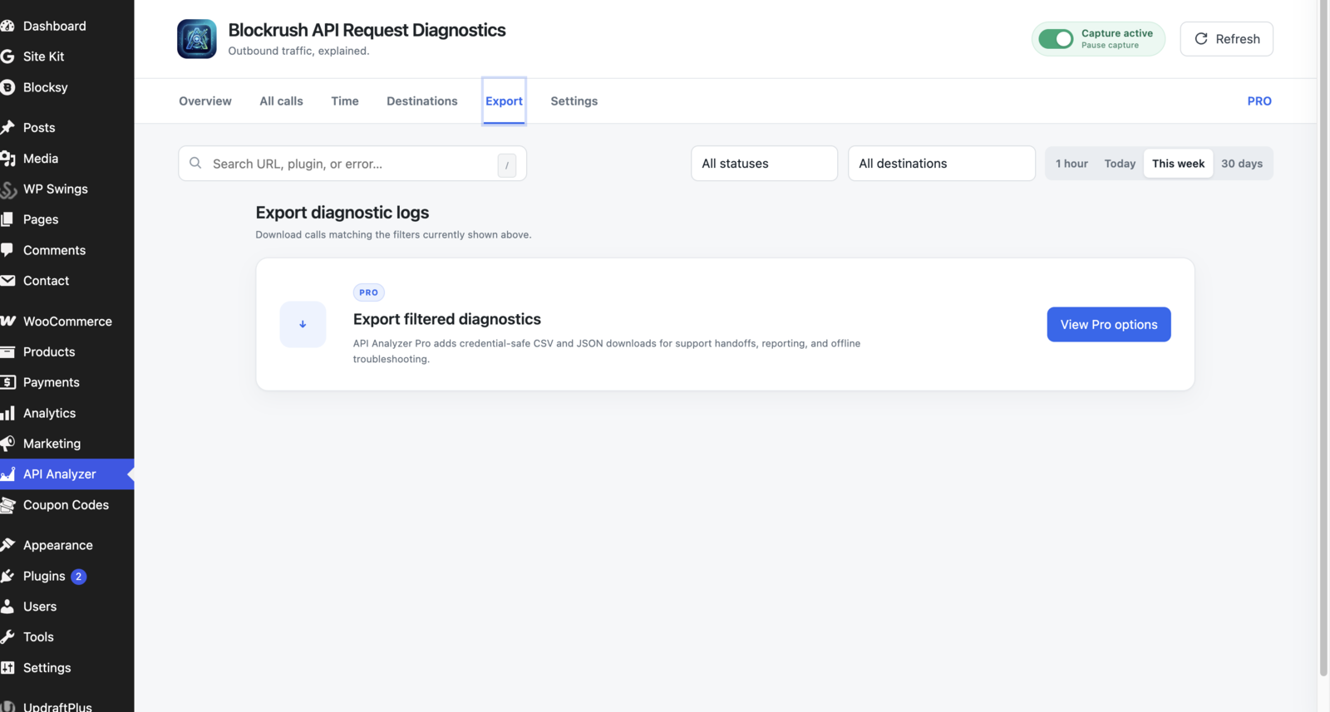Click the Plugins update count badge

[x=79, y=577]
